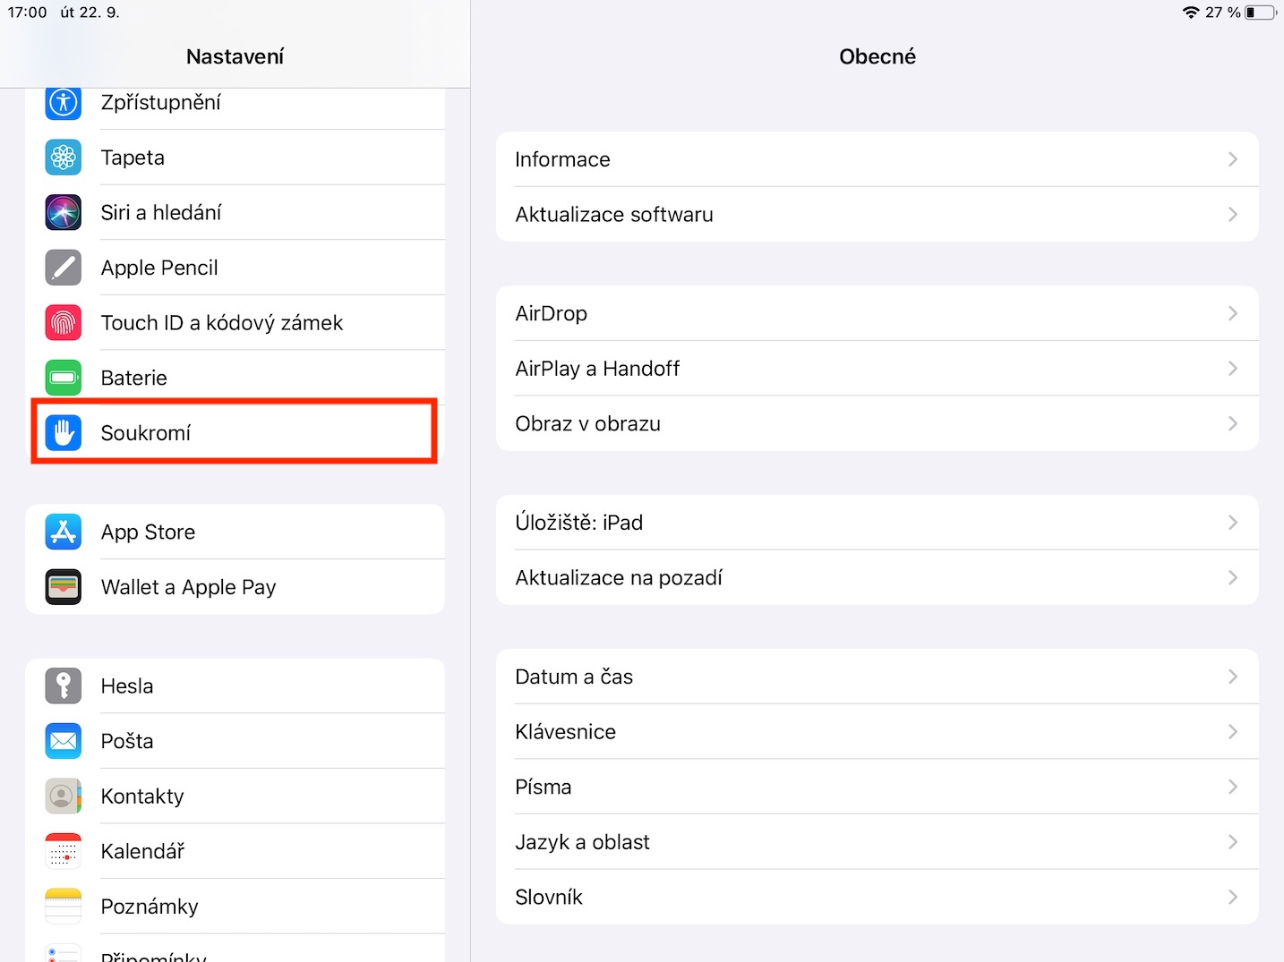Open Jazyk a oblast
Viewport: 1284px width, 962px height.
[x=582, y=842]
